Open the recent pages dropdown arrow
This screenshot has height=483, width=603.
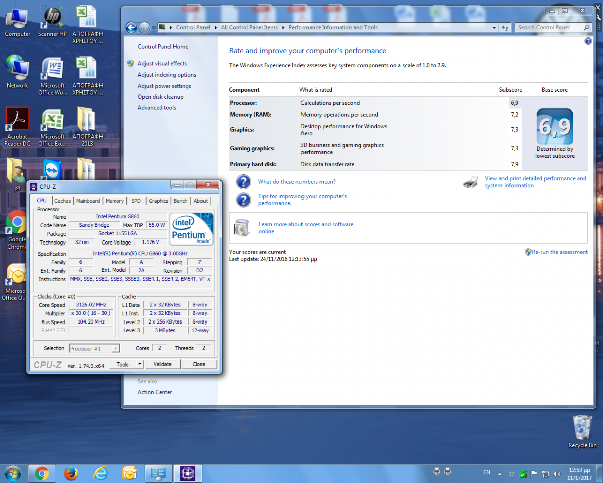coord(153,28)
